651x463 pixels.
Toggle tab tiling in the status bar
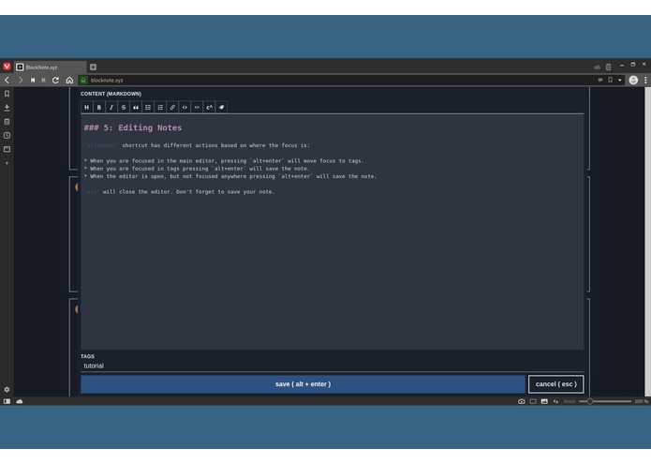tap(533, 401)
